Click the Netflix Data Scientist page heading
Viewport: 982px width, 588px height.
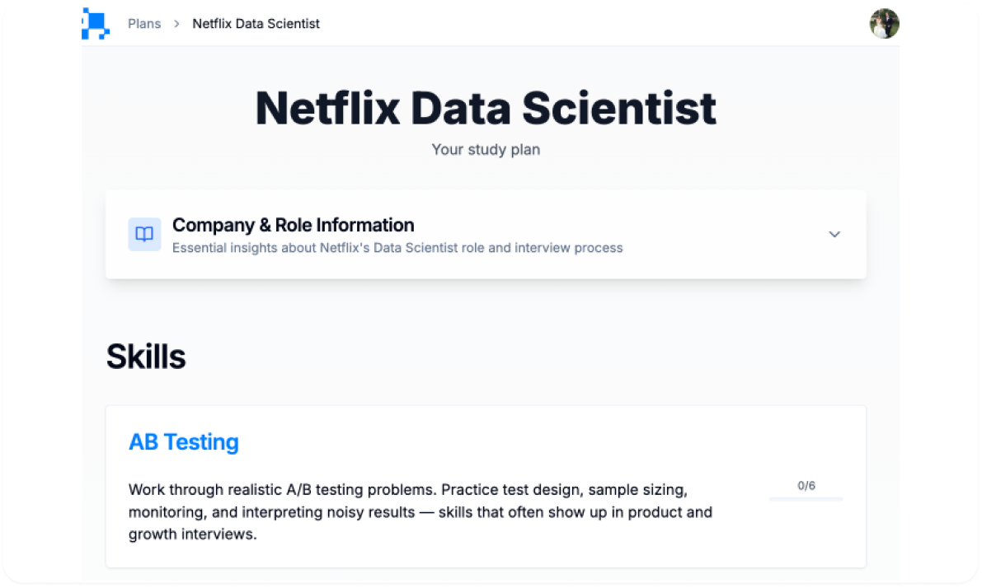[486, 109]
